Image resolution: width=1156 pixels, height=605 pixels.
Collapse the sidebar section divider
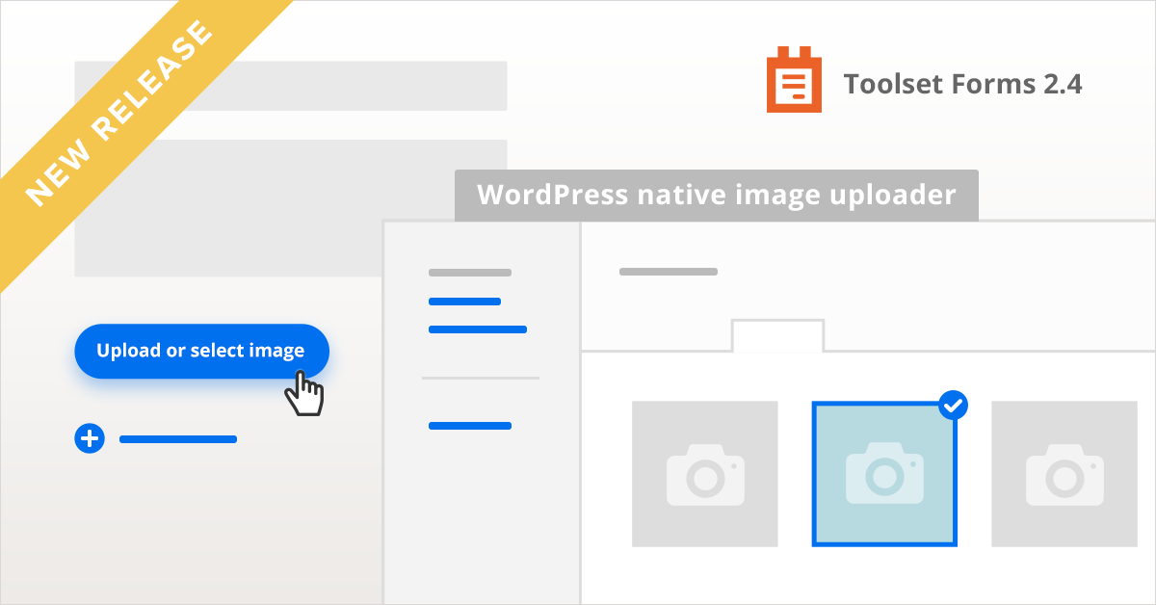click(481, 378)
